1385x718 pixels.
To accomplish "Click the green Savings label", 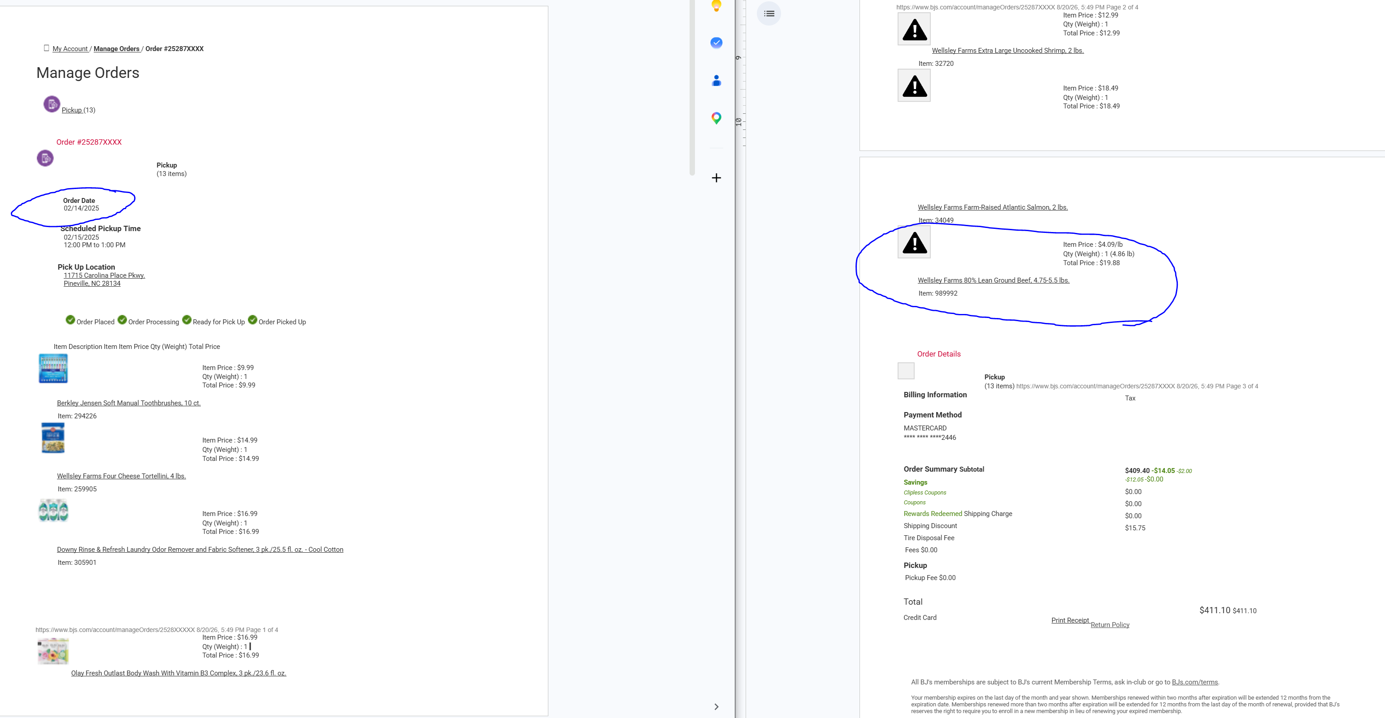I will (916, 483).
